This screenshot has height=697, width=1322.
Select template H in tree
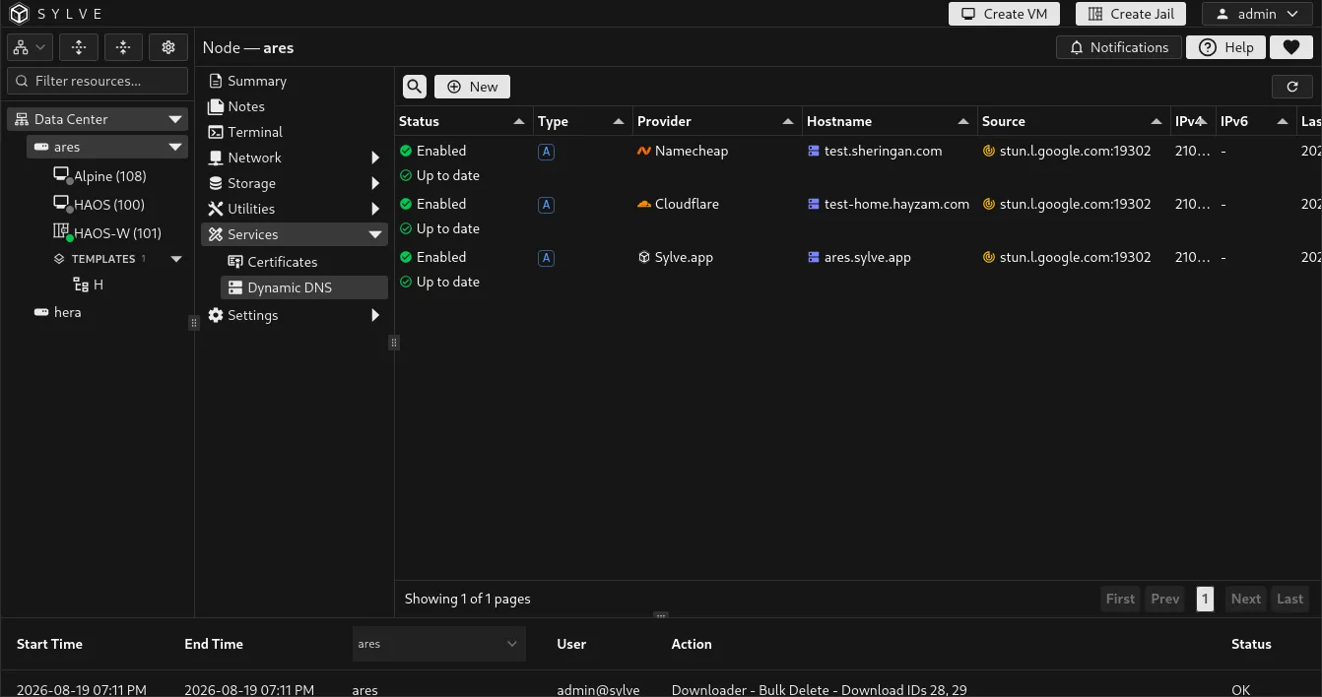click(89, 285)
